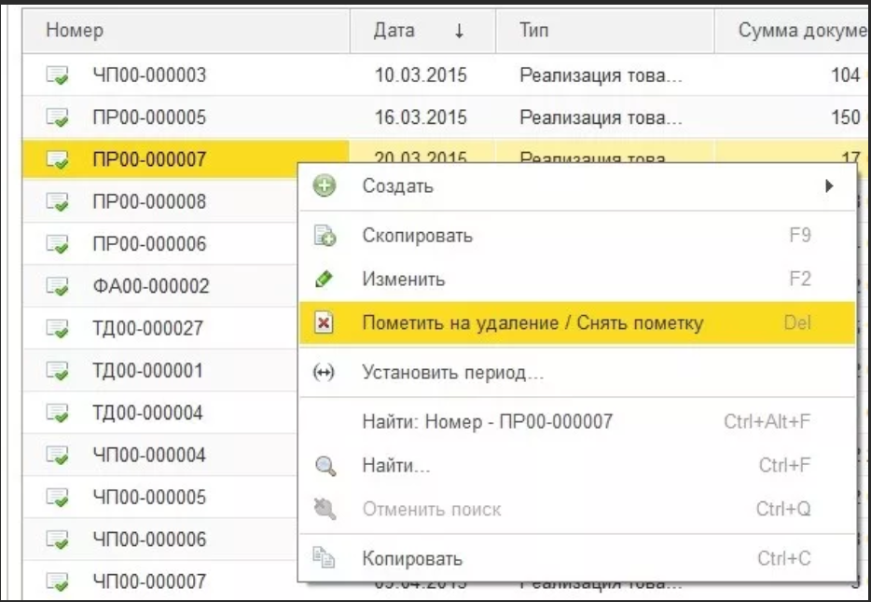
Task: Click the document icon beside ЧП00-000007
Action: 57,581
